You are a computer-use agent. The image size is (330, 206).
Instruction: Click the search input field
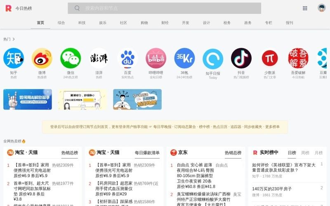164,8
